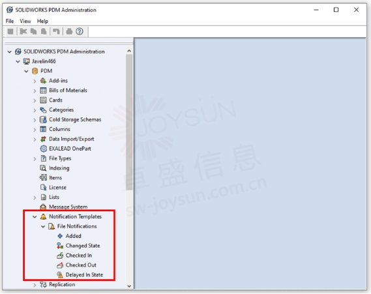Screen dimensions: 371x294
Task: Click the Notification Templates bell icon
Action: 43,216
